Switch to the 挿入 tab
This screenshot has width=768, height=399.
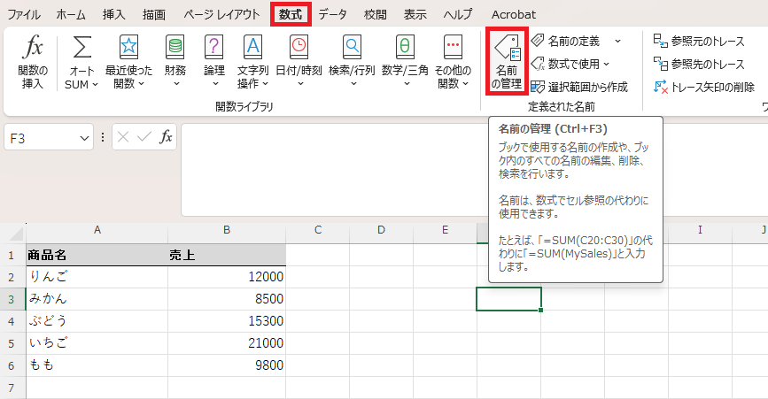[x=113, y=15]
